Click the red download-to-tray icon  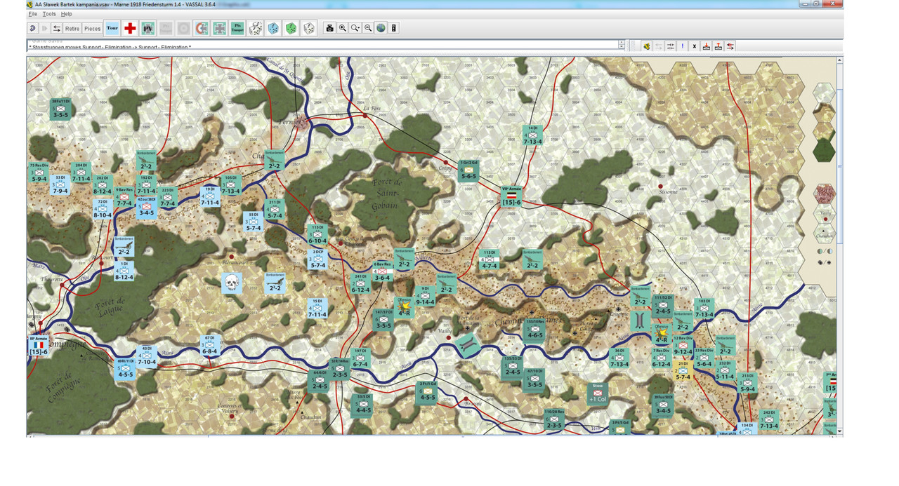click(707, 46)
